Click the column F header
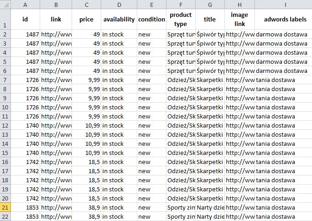This screenshot has width=312, height=221. (x=181, y=5)
